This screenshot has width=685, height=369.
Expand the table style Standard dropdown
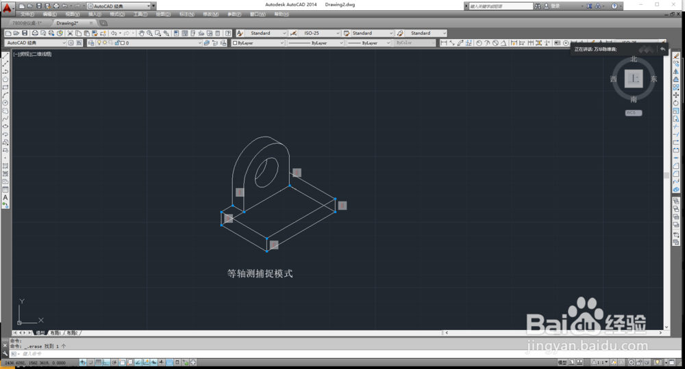pos(372,33)
